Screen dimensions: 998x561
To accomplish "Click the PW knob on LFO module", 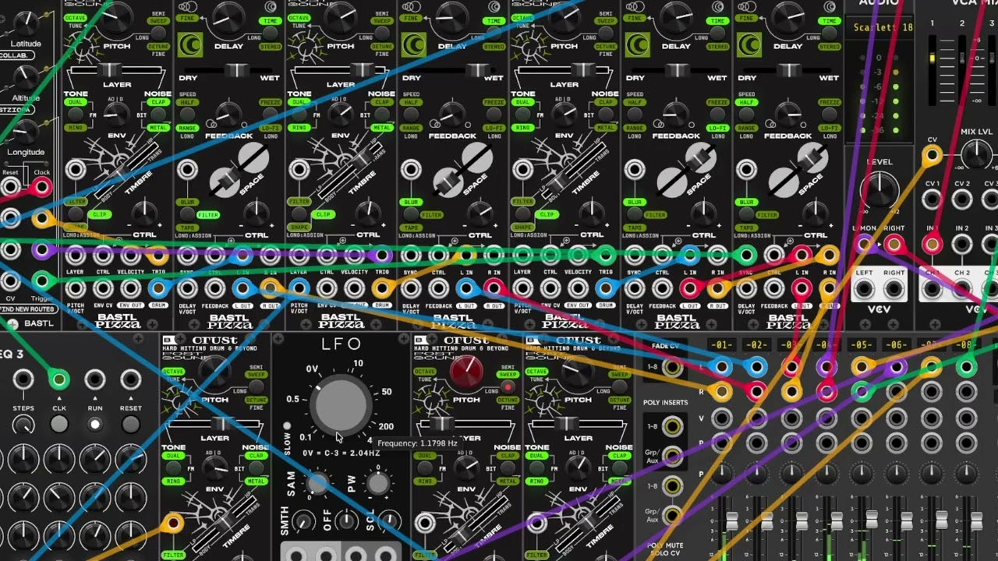I will [378, 484].
